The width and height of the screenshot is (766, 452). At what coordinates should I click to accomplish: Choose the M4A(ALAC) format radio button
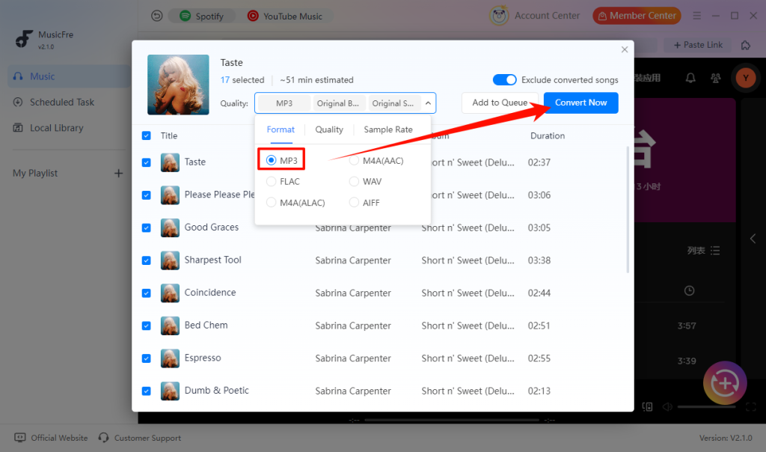(x=271, y=202)
